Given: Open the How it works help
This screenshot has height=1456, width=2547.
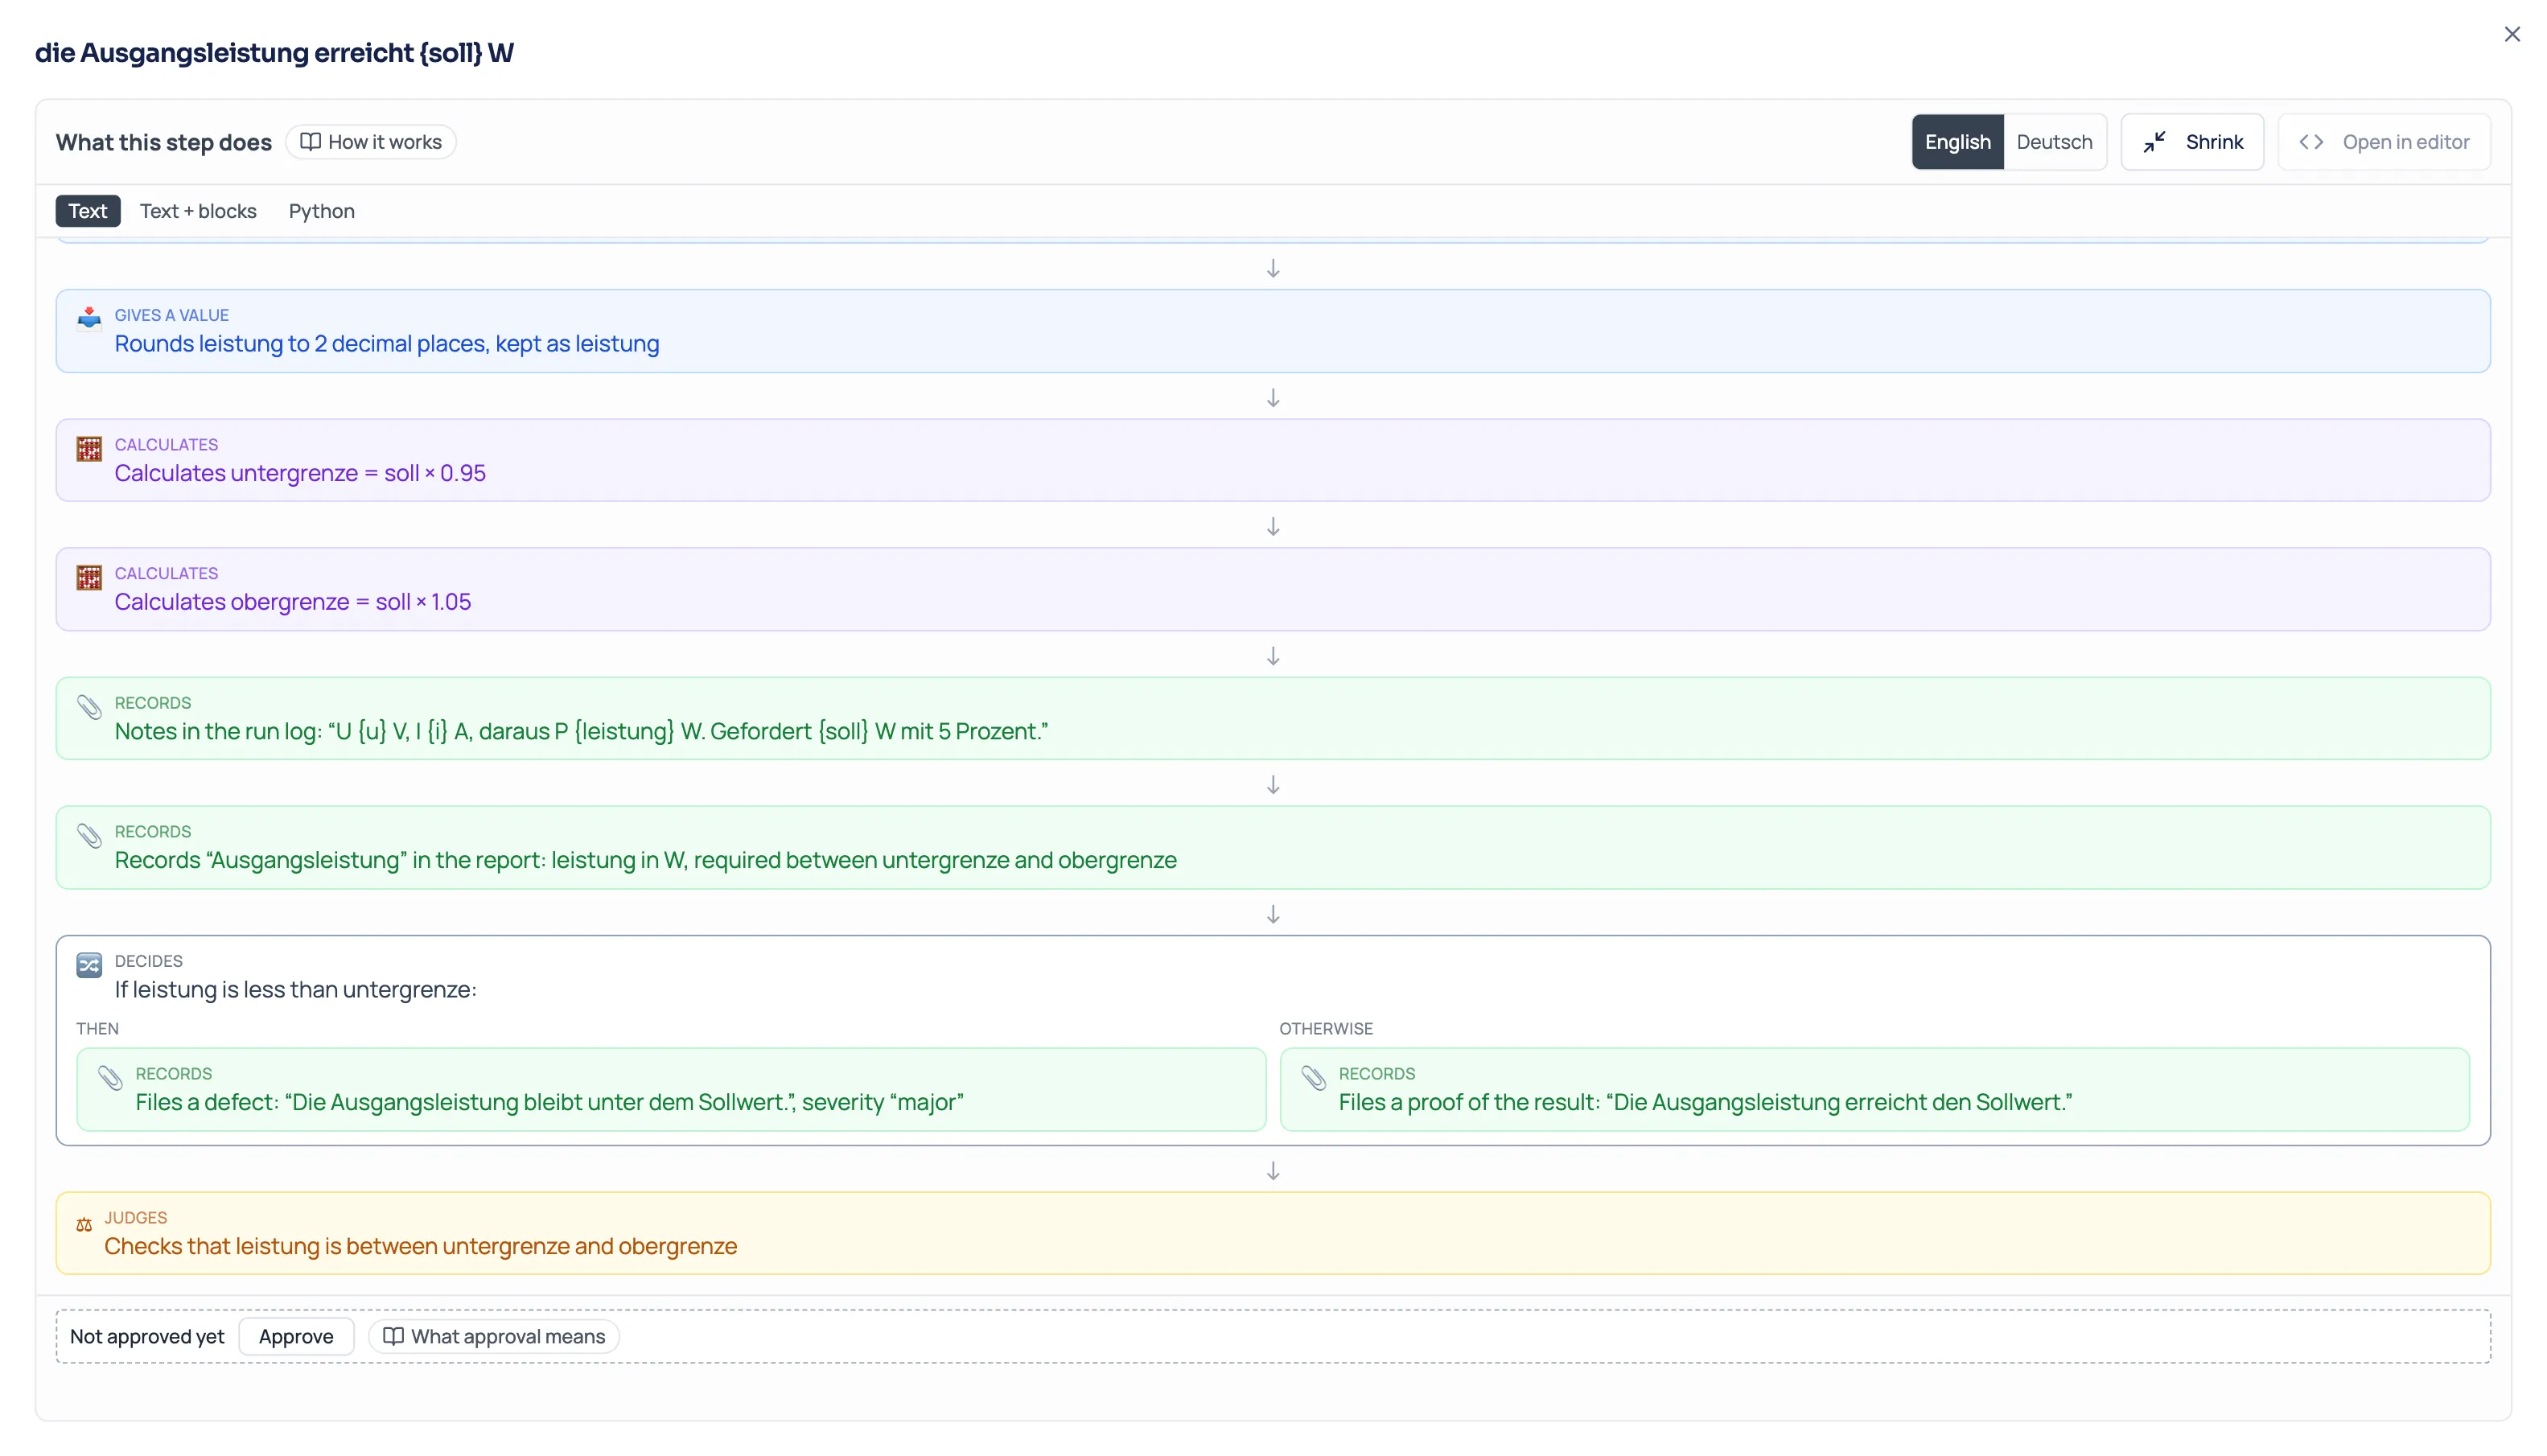Looking at the screenshot, I should click(x=371, y=142).
